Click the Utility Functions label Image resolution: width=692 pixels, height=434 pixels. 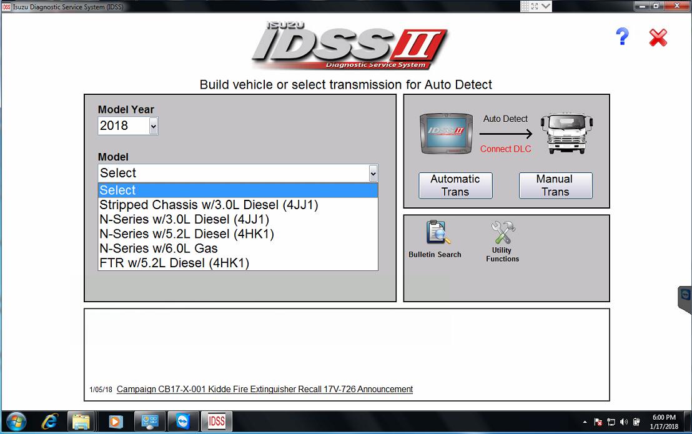(x=502, y=255)
